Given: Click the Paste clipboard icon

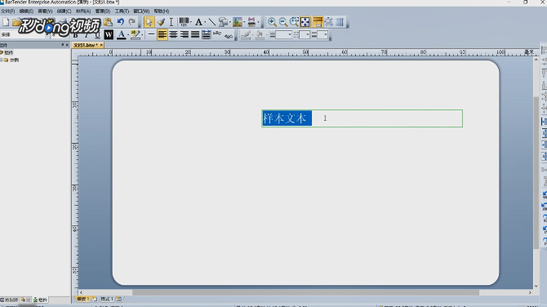Looking at the screenshot, I should (x=108, y=22).
